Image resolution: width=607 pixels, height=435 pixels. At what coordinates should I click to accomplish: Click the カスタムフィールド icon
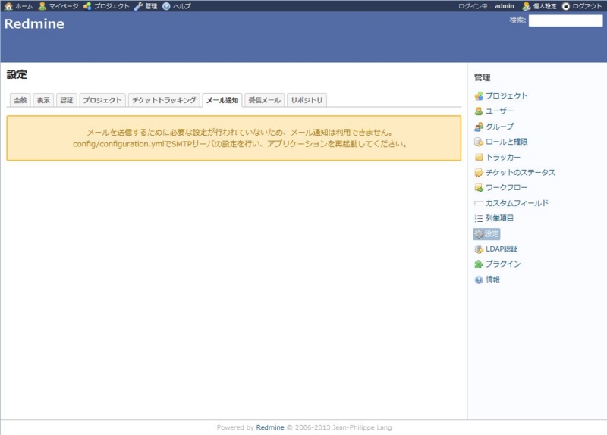(x=479, y=203)
